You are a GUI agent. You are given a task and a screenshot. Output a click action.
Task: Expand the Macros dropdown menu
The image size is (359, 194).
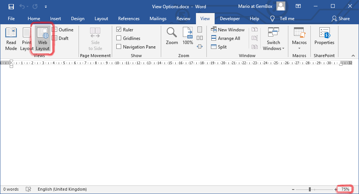pyautogui.click(x=299, y=45)
